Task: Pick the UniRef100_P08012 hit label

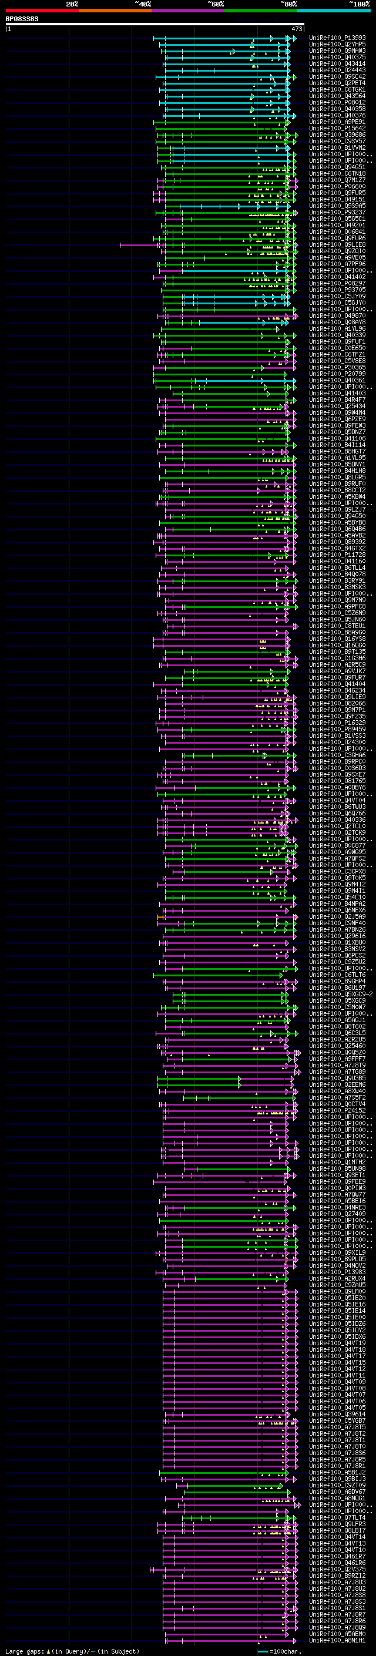Action: pos(337,102)
